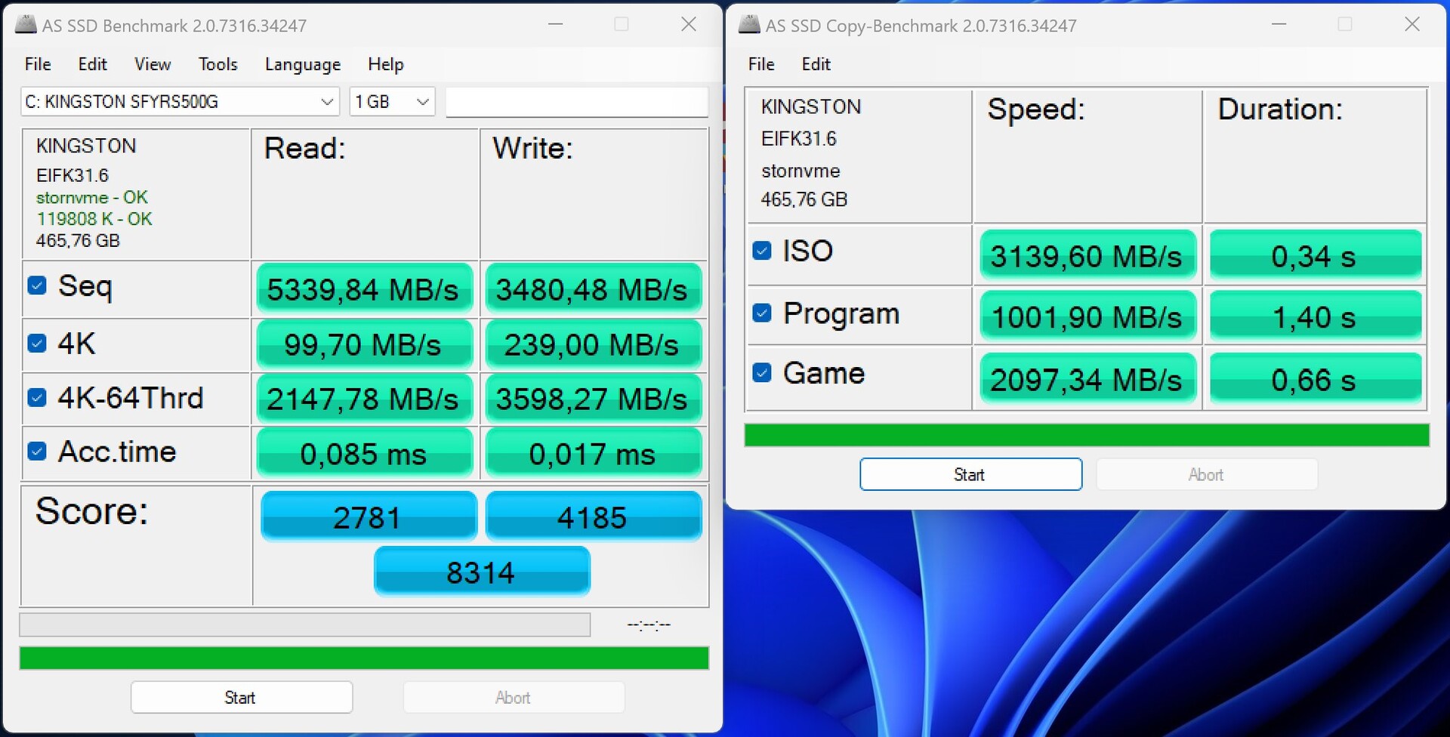The image size is (1450, 737).
Task: Uncheck the 4K test checkbox
Action: click(x=37, y=344)
